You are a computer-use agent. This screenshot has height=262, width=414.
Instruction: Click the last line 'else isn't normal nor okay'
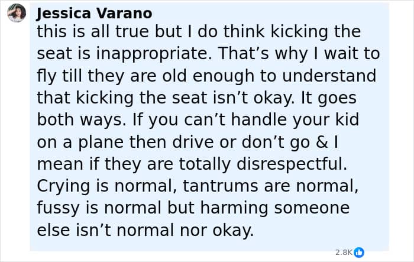[x=145, y=230]
